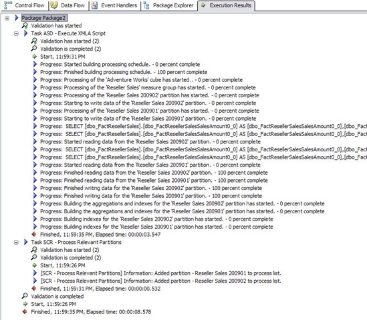The image size is (367, 320).
Task: Click the red arrow beside elapsed 00:00:08.578
Action: click(25, 311)
